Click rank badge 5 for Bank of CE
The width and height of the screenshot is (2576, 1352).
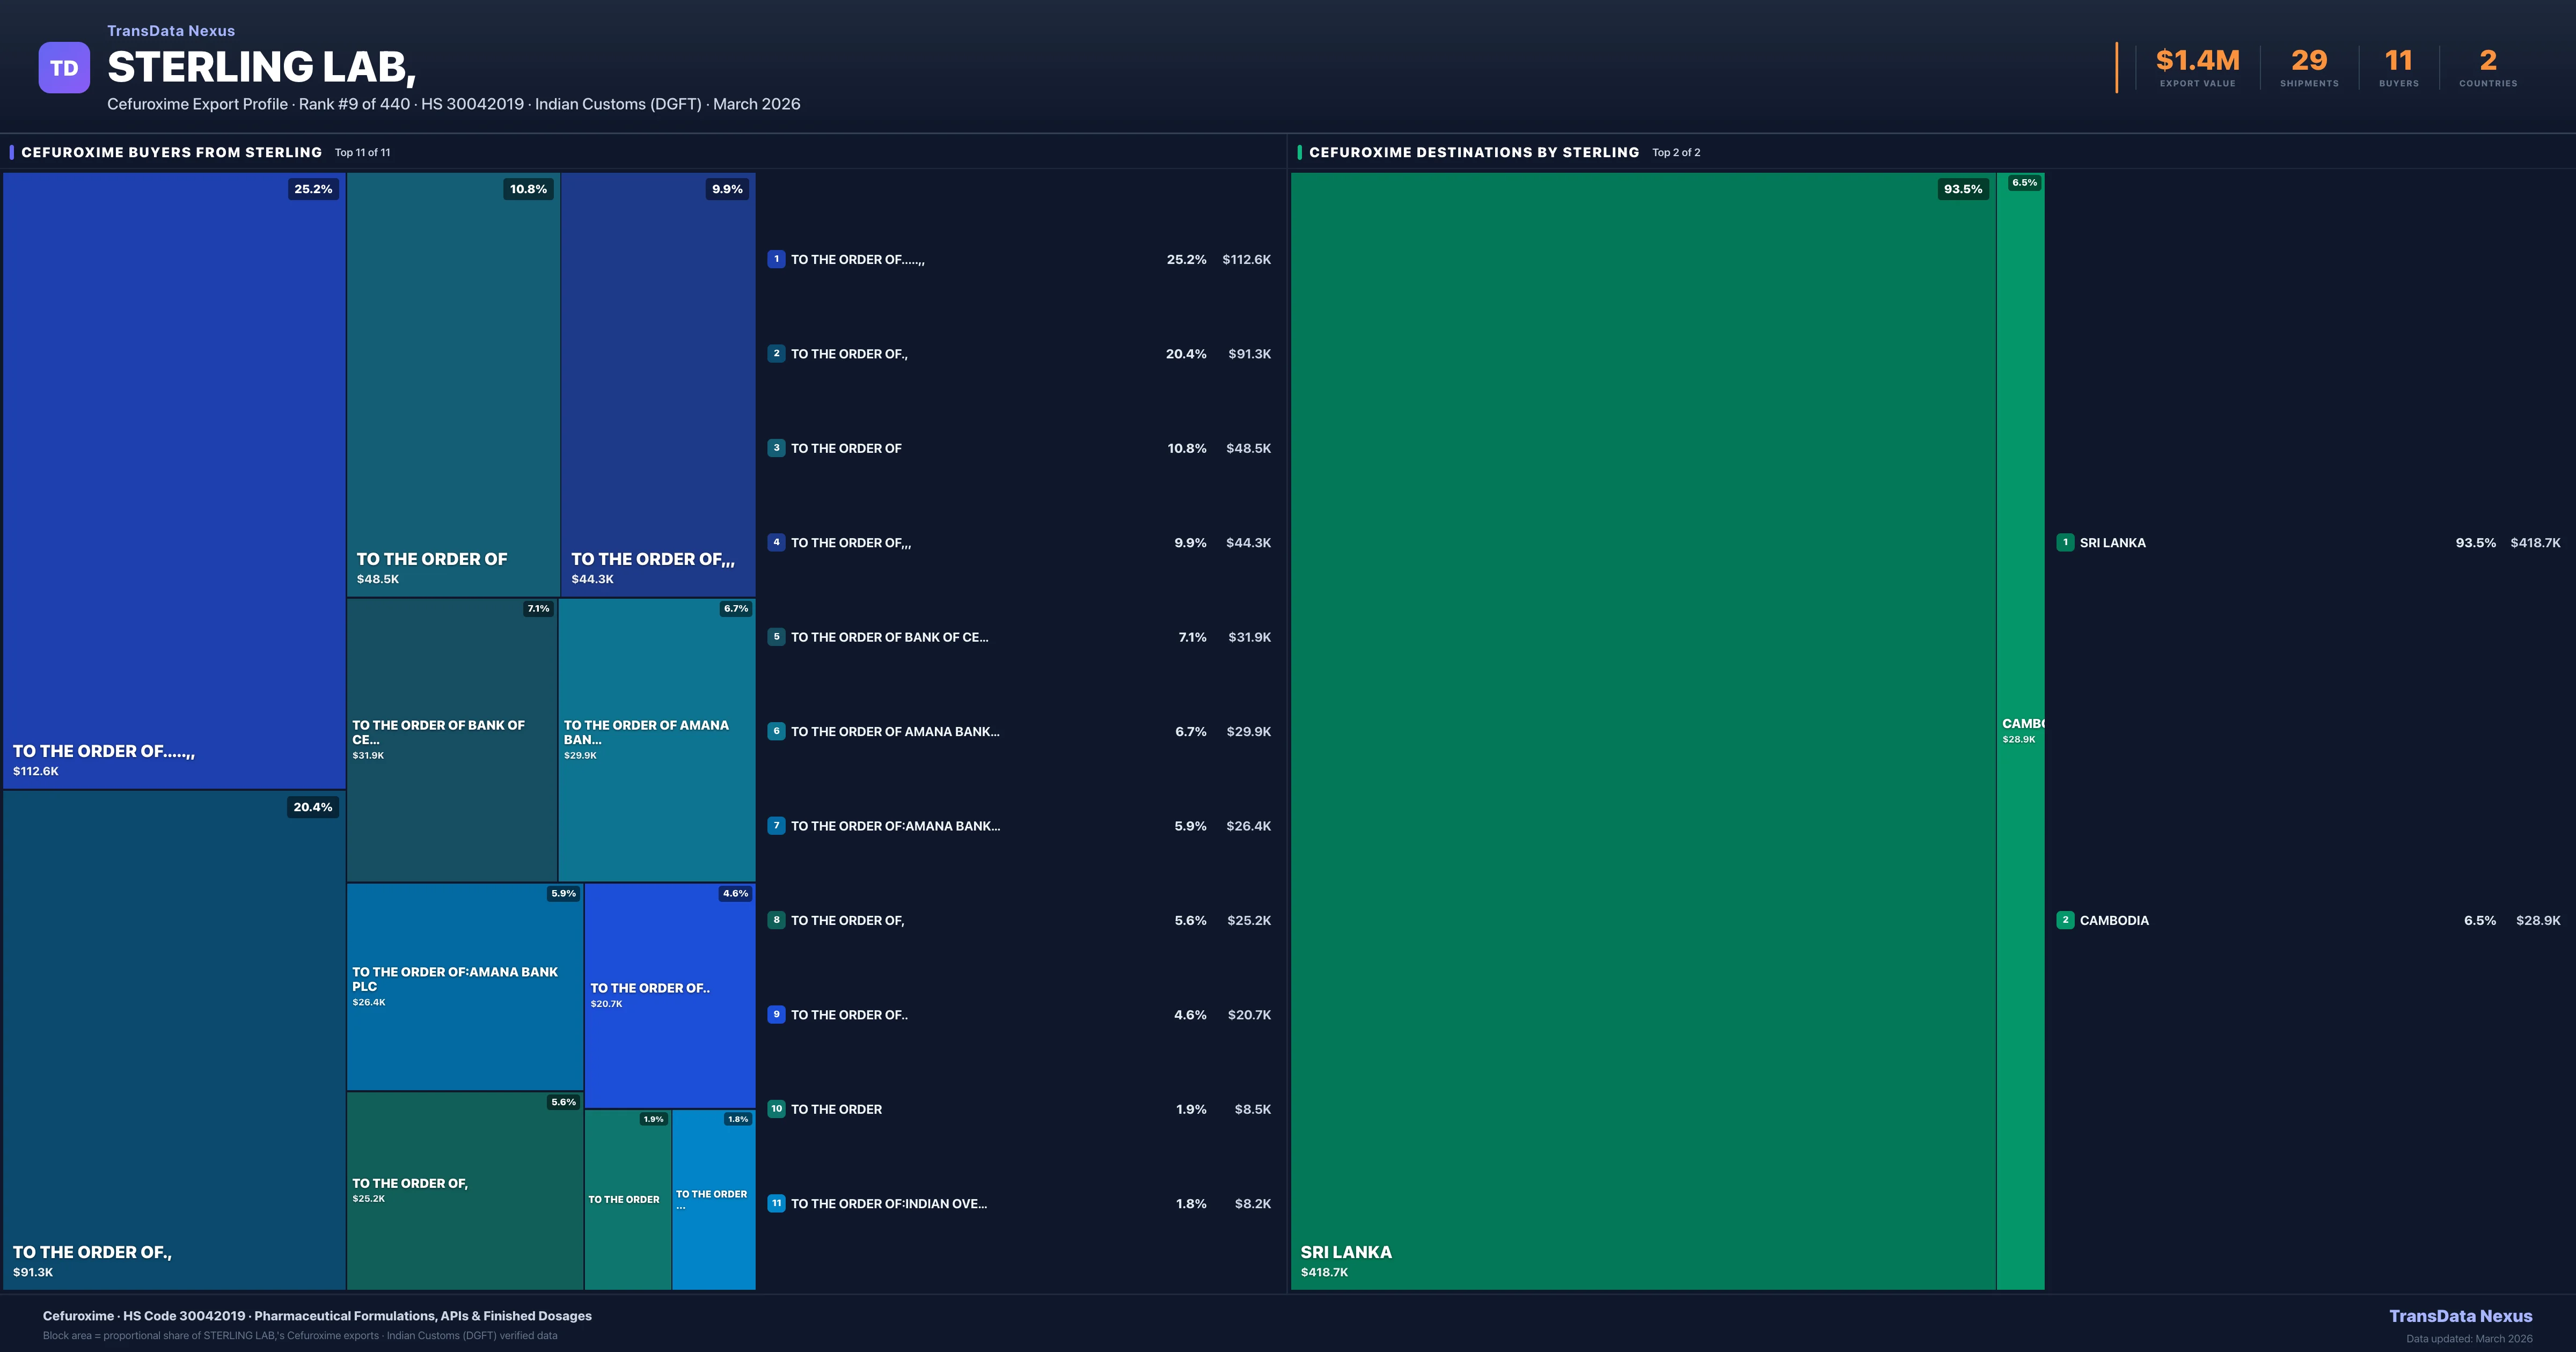pyautogui.click(x=776, y=637)
